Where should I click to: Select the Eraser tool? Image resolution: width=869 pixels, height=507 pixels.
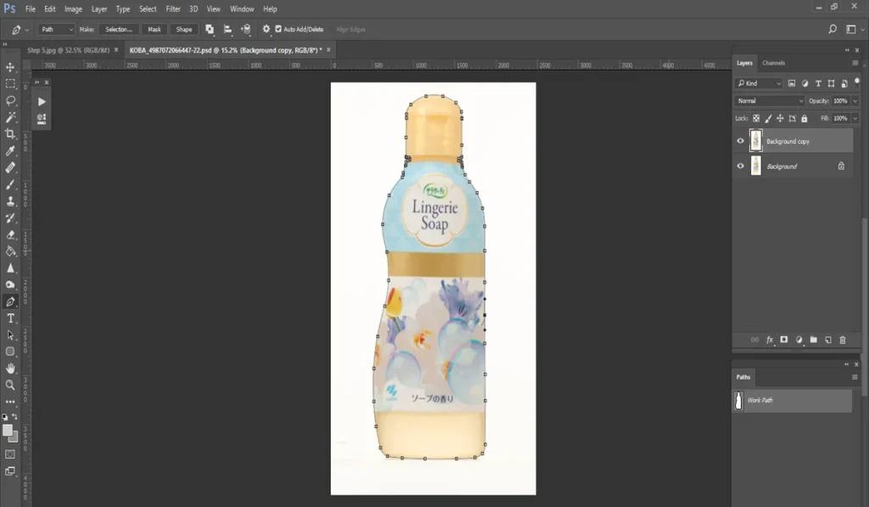pos(10,234)
